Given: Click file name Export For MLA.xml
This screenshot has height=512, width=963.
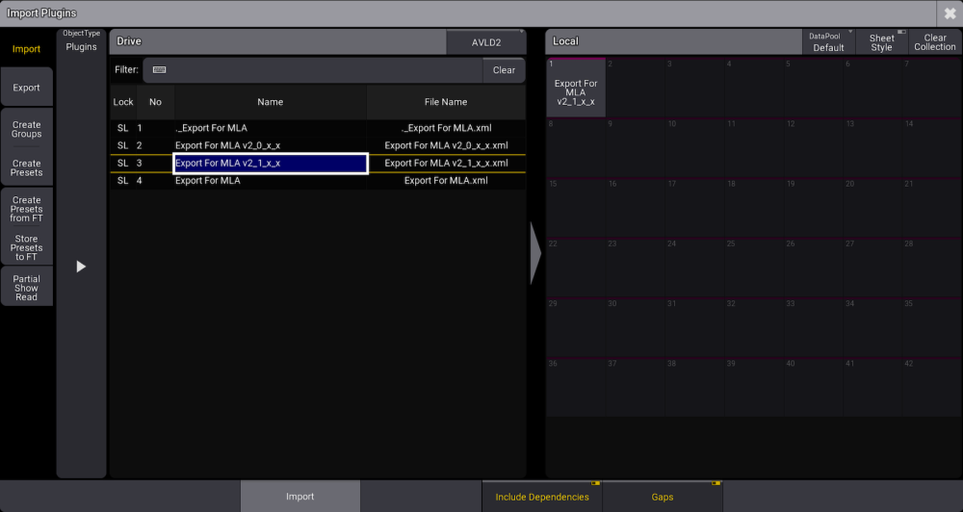Looking at the screenshot, I should [x=446, y=181].
